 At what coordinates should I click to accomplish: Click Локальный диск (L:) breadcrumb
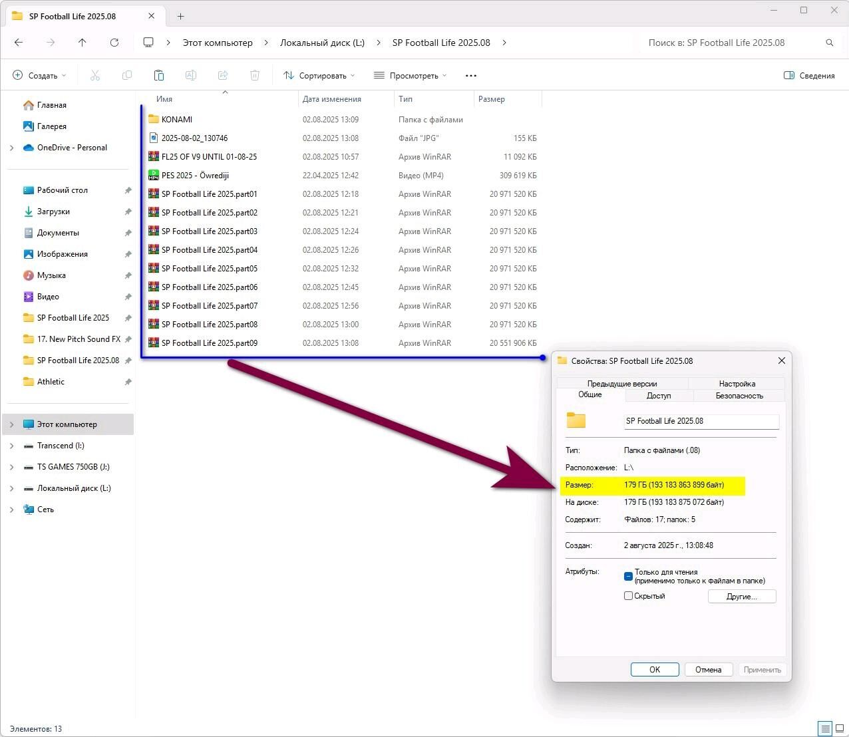[x=322, y=43]
